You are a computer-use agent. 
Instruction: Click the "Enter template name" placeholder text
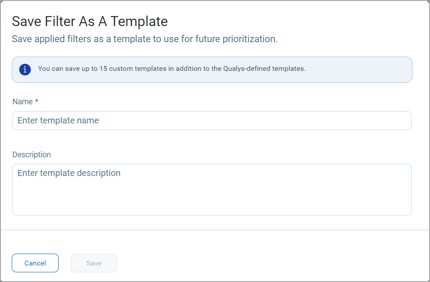(58, 120)
